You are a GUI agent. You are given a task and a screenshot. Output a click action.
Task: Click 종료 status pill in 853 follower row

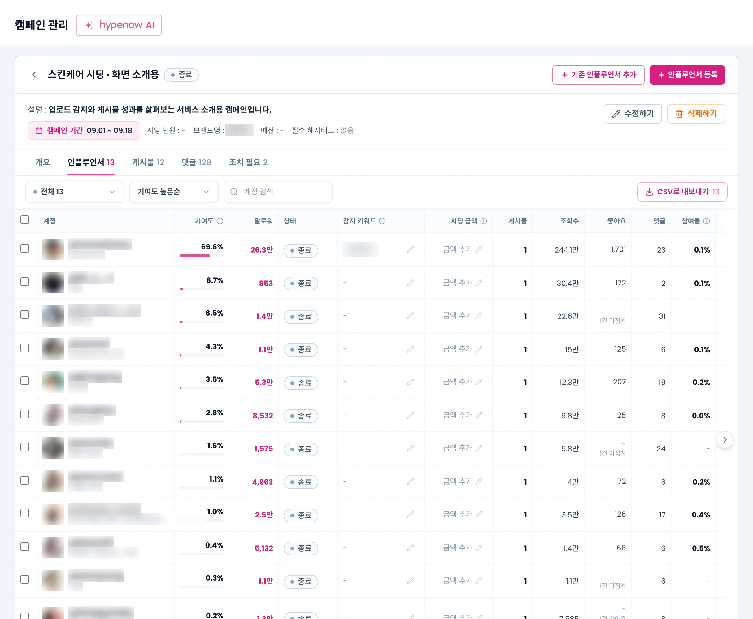(301, 284)
